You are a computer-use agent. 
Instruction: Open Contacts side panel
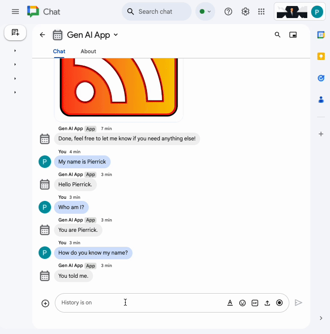pos(321,100)
